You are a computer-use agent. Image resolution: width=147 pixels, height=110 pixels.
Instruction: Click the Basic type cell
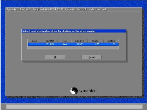[x=65, y=44]
